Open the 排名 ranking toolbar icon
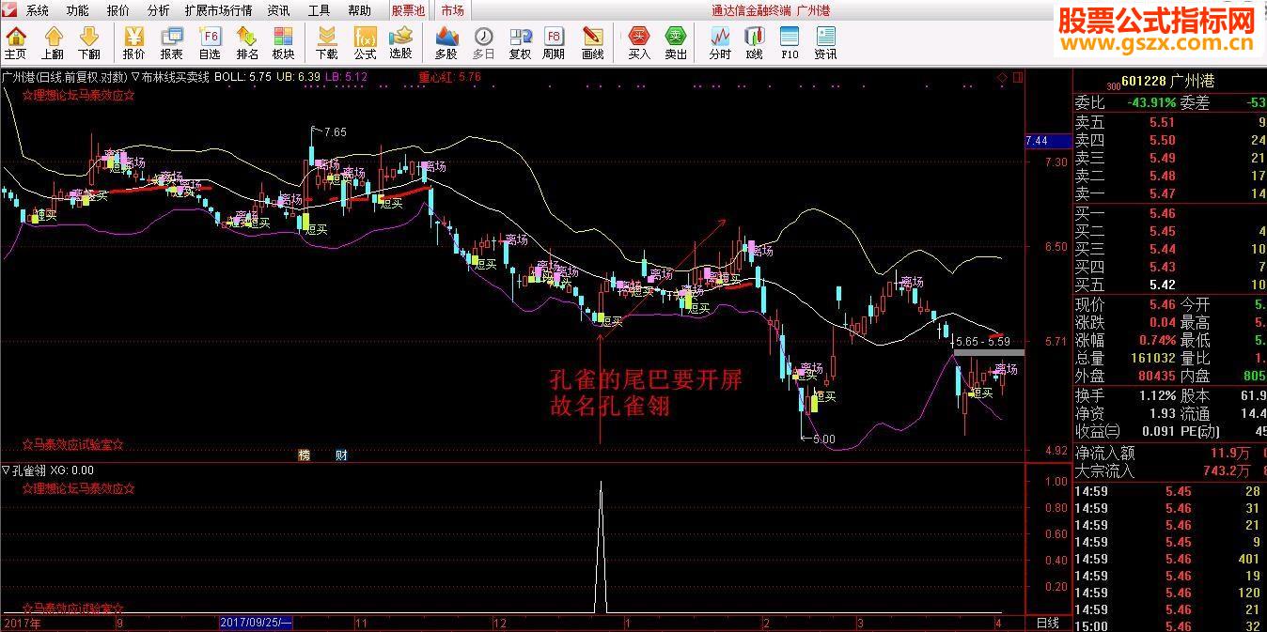 (x=247, y=43)
